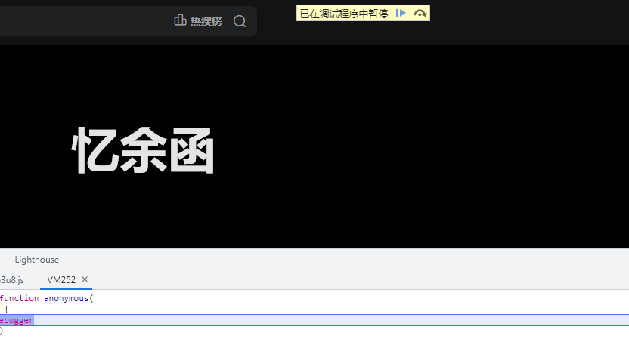Place cursor on the closing parenthesis line
Screen dimensions: 629x351
coord(2,331)
